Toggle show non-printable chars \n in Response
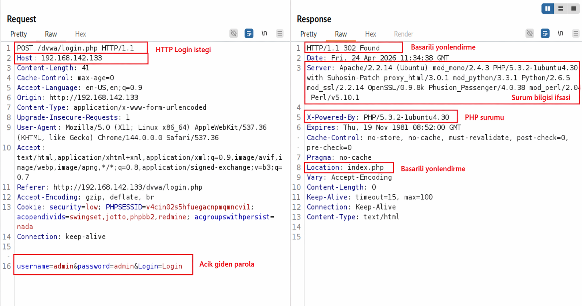The height and width of the screenshot is (306, 582). [x=560, y=33]
